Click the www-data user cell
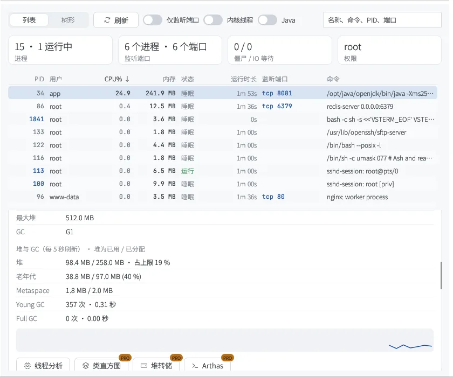This screenshot has width=453, height=377. 64,197
